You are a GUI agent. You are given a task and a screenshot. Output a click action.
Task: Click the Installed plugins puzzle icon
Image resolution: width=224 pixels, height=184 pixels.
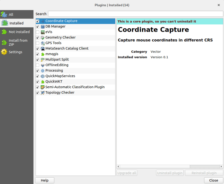[5, 23]
